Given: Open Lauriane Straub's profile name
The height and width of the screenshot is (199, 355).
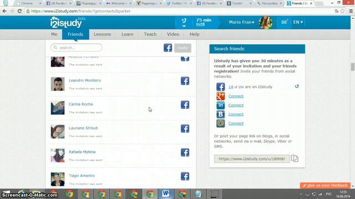Looking at the screenshot, I should point(83,128).
